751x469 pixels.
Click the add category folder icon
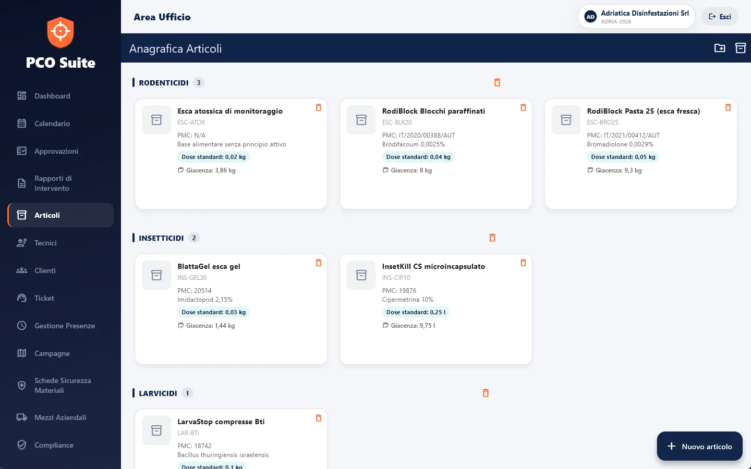720,48
